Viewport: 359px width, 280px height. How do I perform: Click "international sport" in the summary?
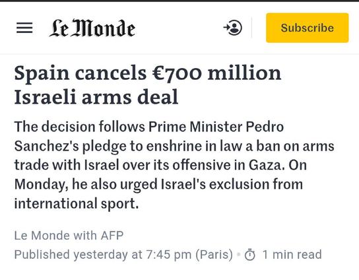pos(77,203)
